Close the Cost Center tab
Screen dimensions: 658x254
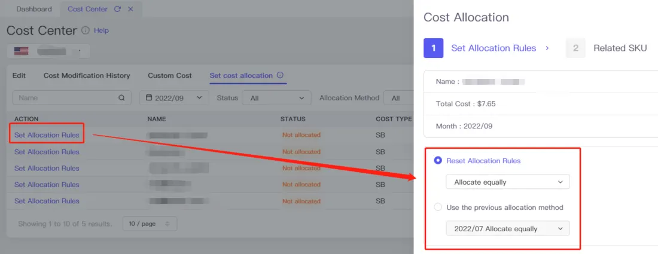(x=130, y=9)
